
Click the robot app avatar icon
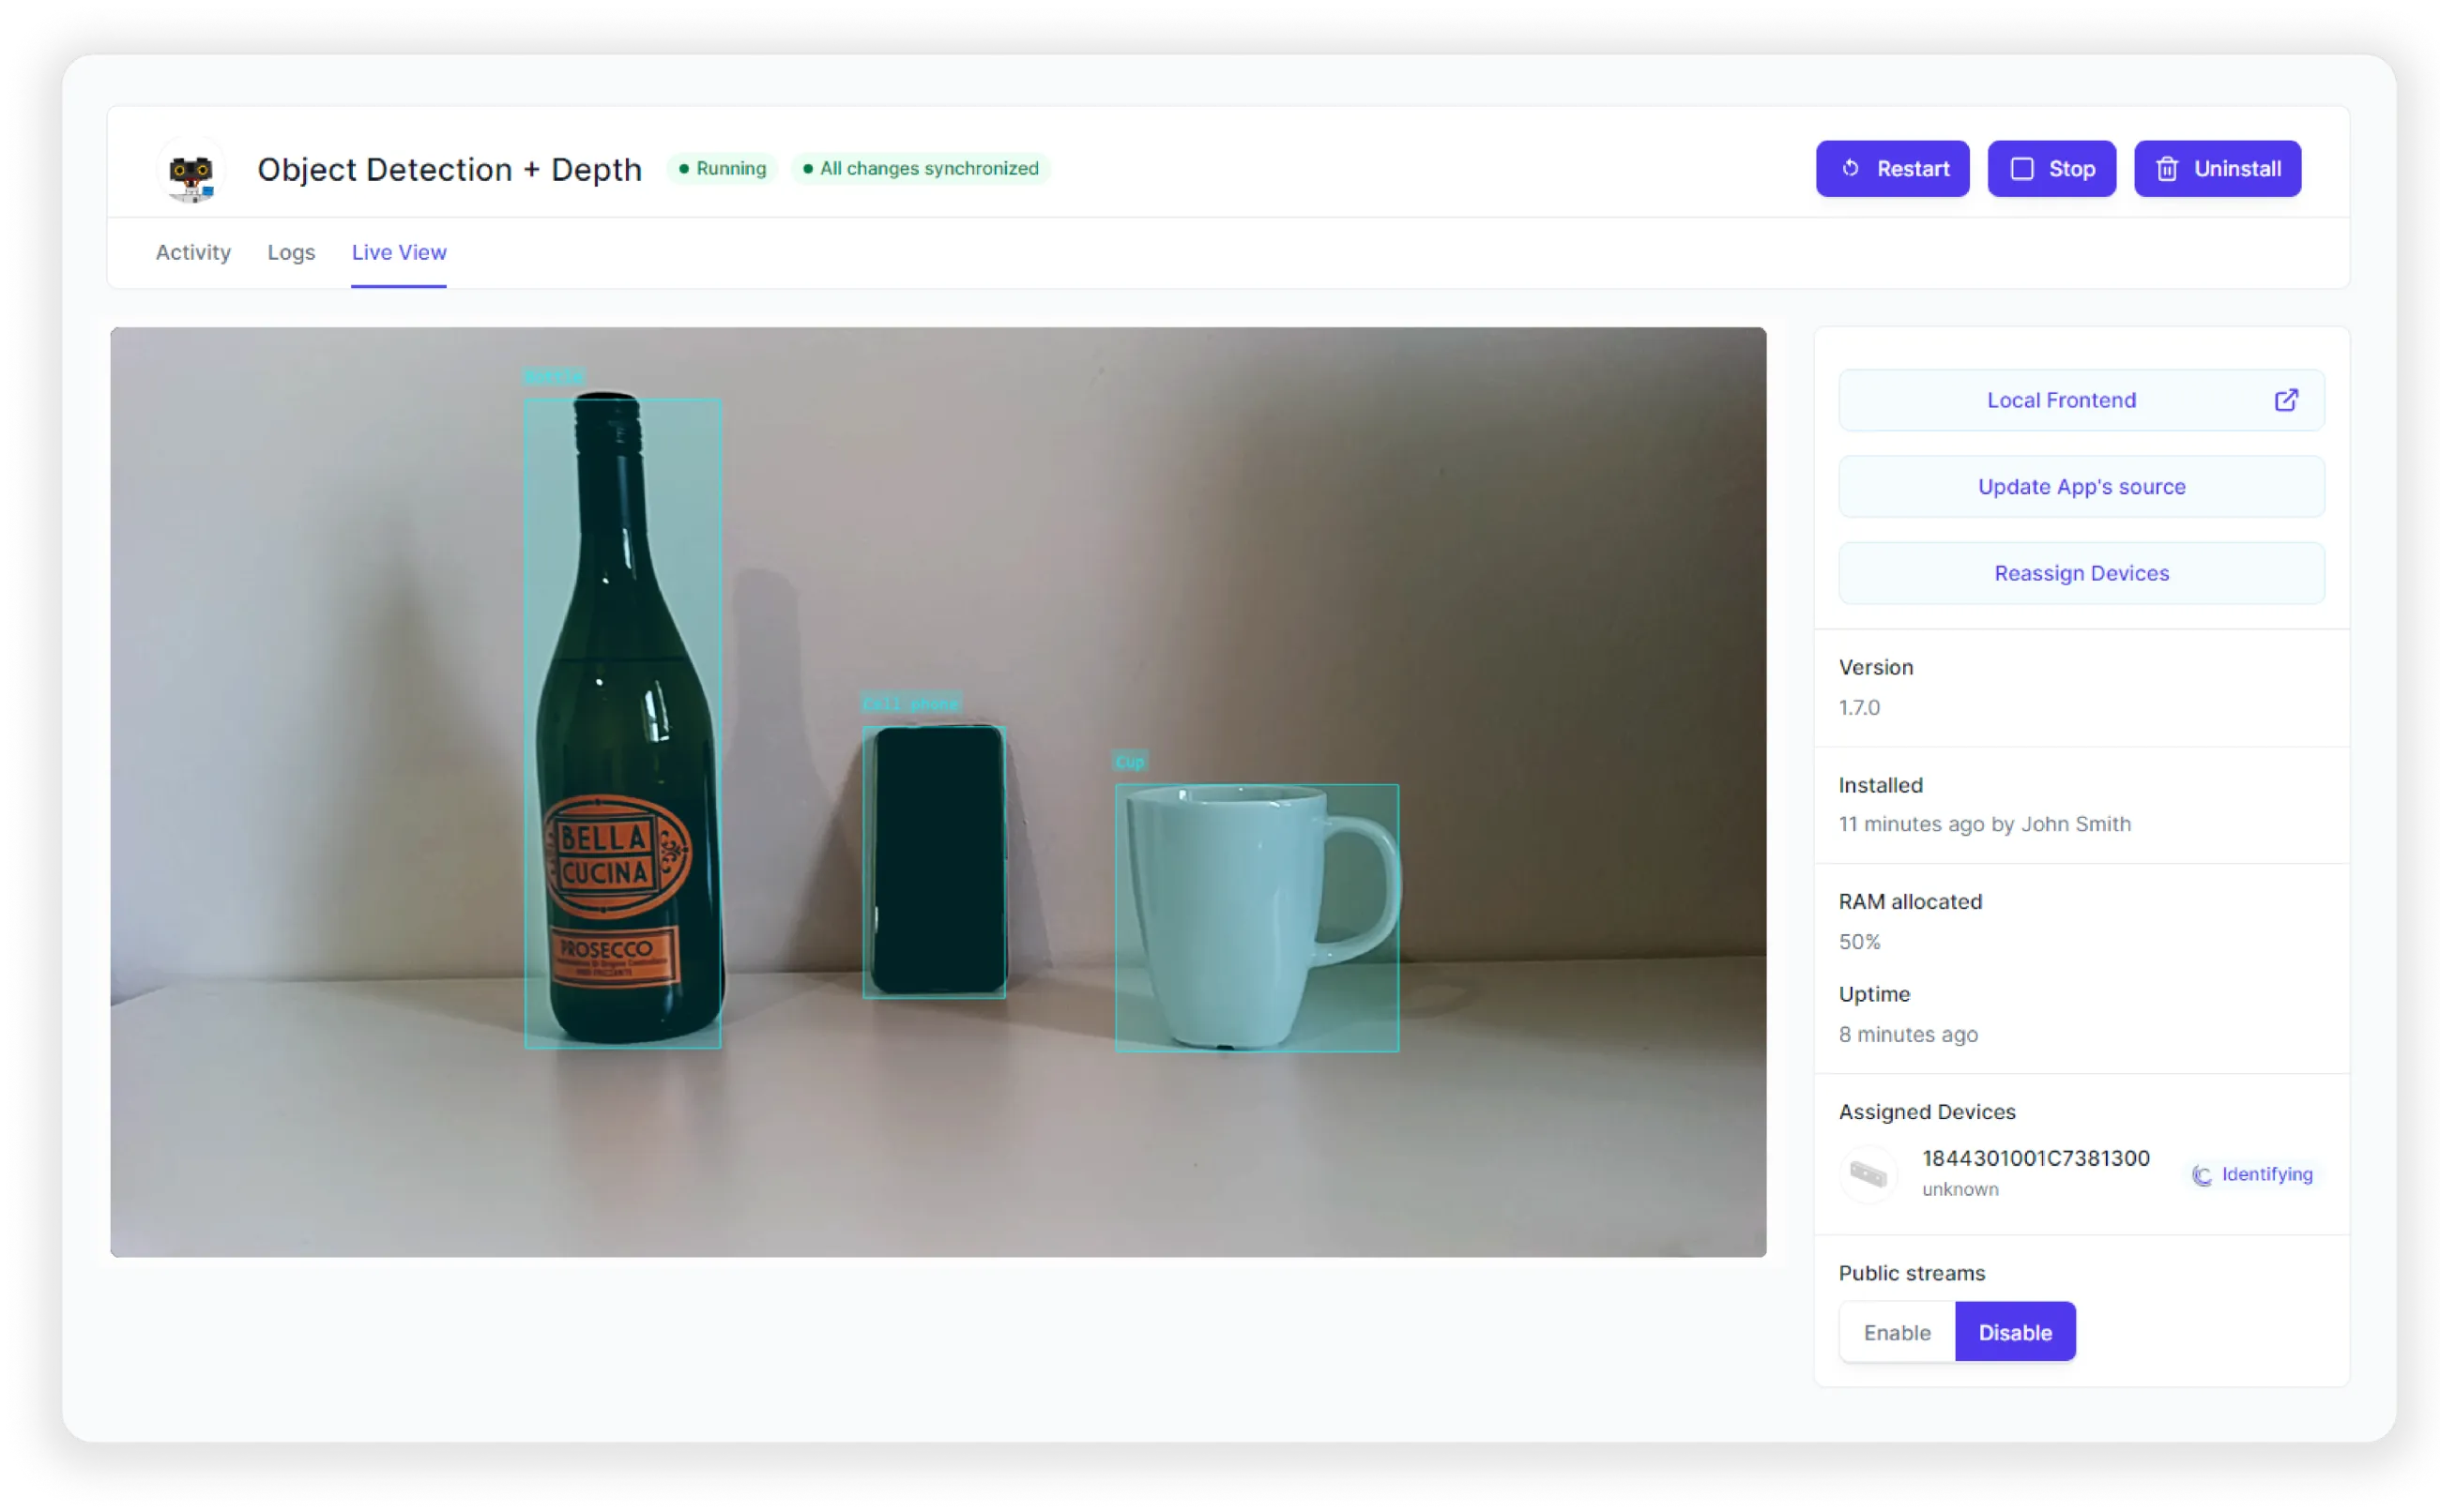pyautogui.click(x=191, y=169)
